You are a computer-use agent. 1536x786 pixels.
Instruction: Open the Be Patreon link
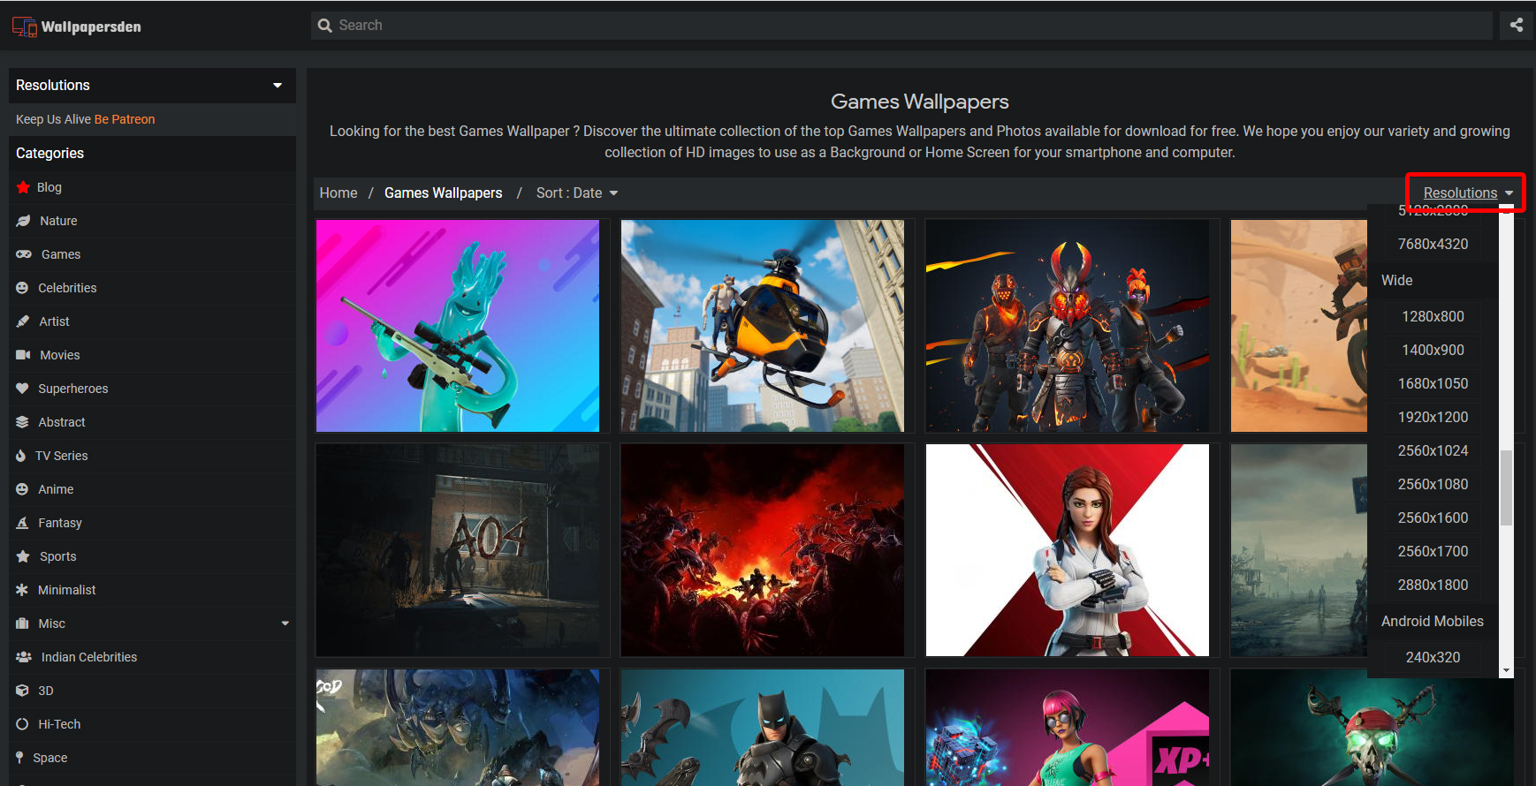[125, 119]
